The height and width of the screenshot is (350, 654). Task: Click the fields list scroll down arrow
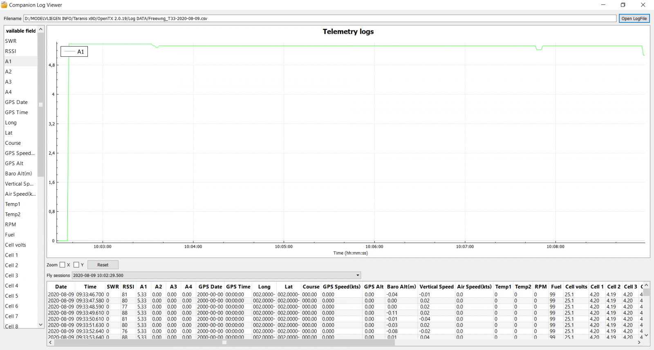tap(40, 325)
